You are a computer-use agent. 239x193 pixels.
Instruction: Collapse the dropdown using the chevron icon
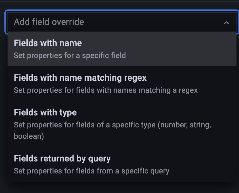tap(226, 23)
